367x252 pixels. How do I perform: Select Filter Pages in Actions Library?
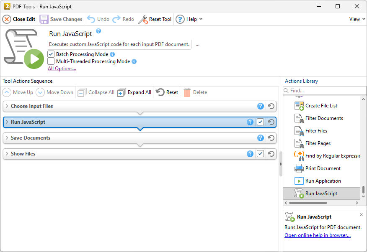(x=321, y=143)
